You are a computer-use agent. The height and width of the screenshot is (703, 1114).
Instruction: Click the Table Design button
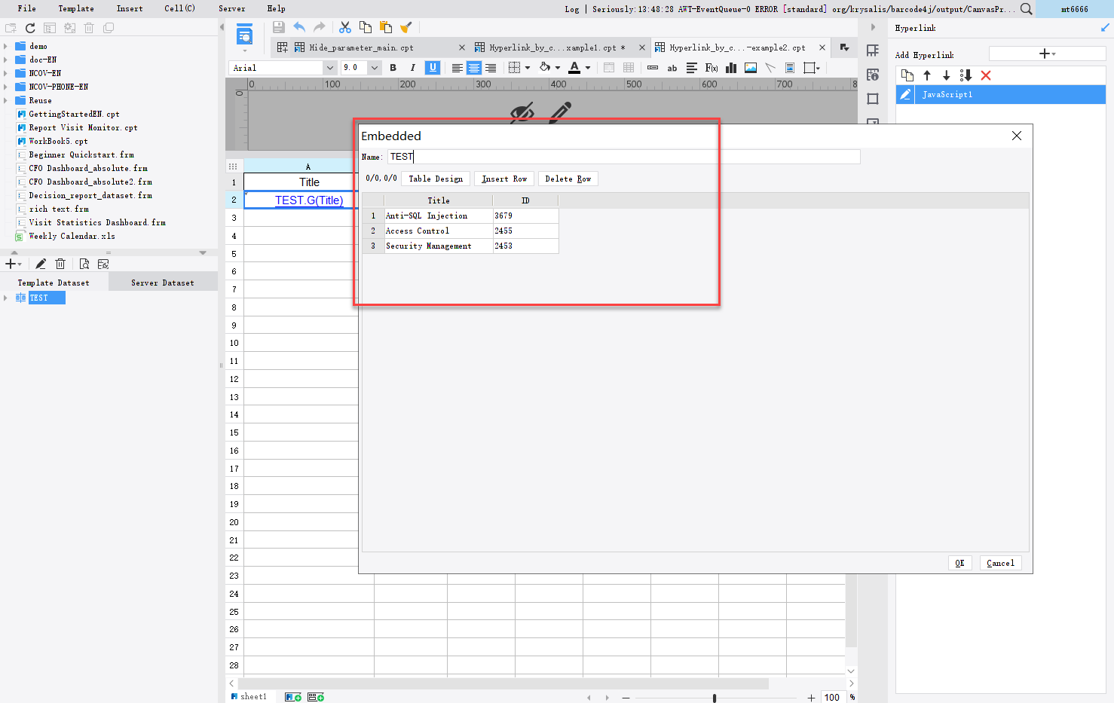(436, 179)
